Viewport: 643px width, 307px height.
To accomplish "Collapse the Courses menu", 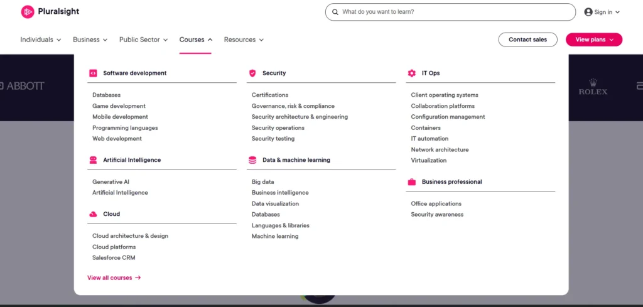I will tap(195, 40).
